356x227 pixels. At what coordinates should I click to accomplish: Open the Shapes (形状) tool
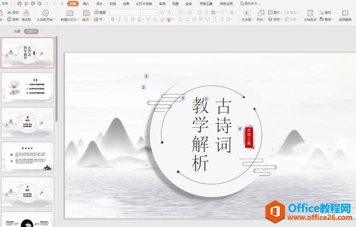click(260, 15)
